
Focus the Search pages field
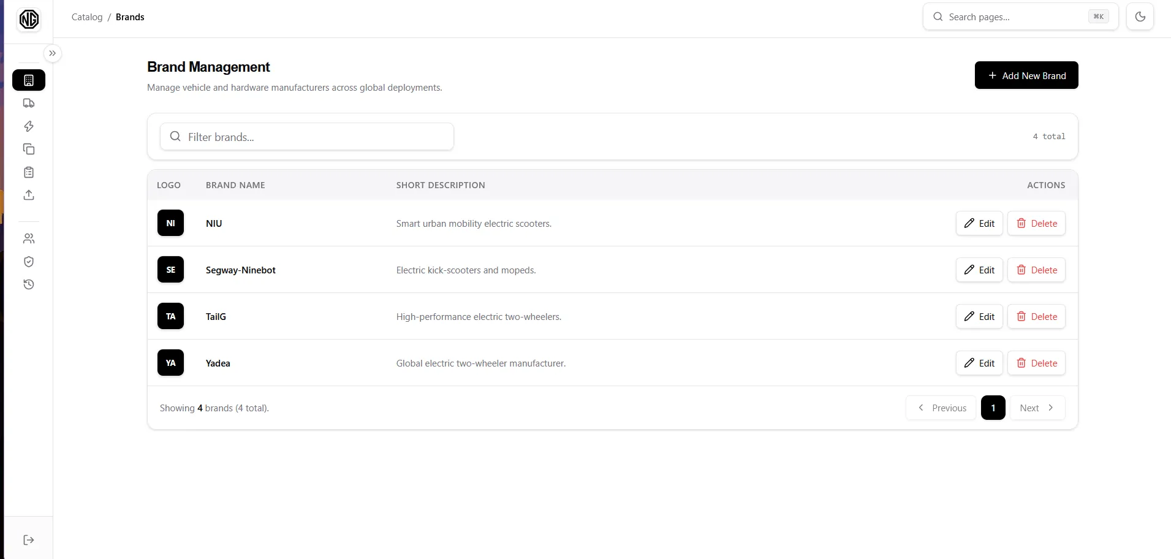[x=1020, y=17]
